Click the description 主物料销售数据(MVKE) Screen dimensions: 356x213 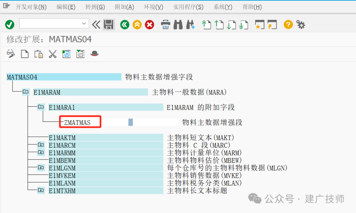(x=204, y=176)
